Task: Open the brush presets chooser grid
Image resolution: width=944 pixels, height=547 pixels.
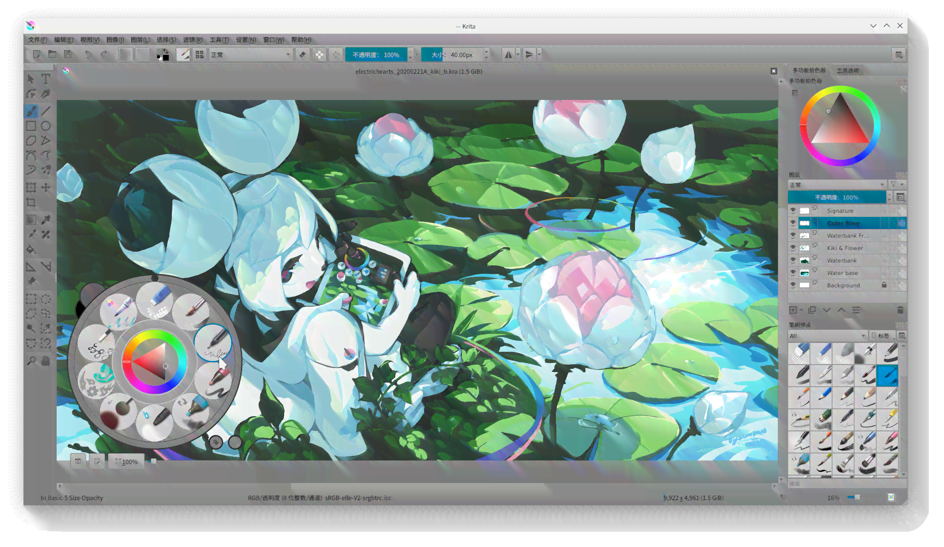Action: pos(199,55)
